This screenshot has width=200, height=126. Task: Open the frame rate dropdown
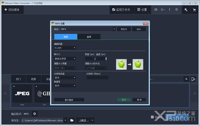(65, 85)
